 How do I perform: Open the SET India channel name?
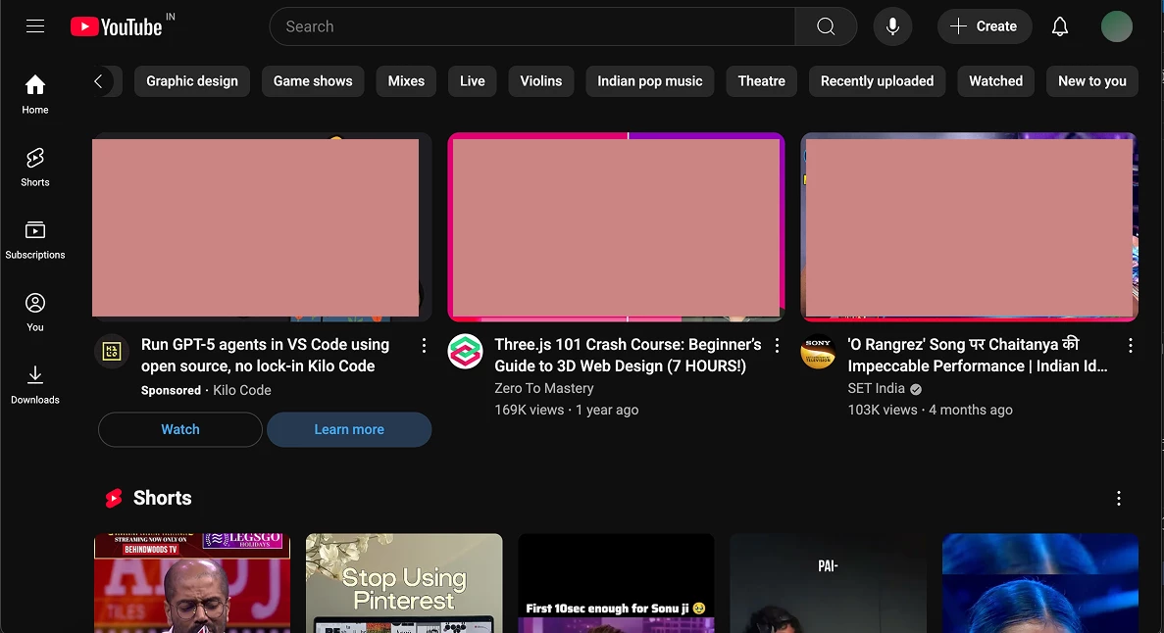click(876, 388)
